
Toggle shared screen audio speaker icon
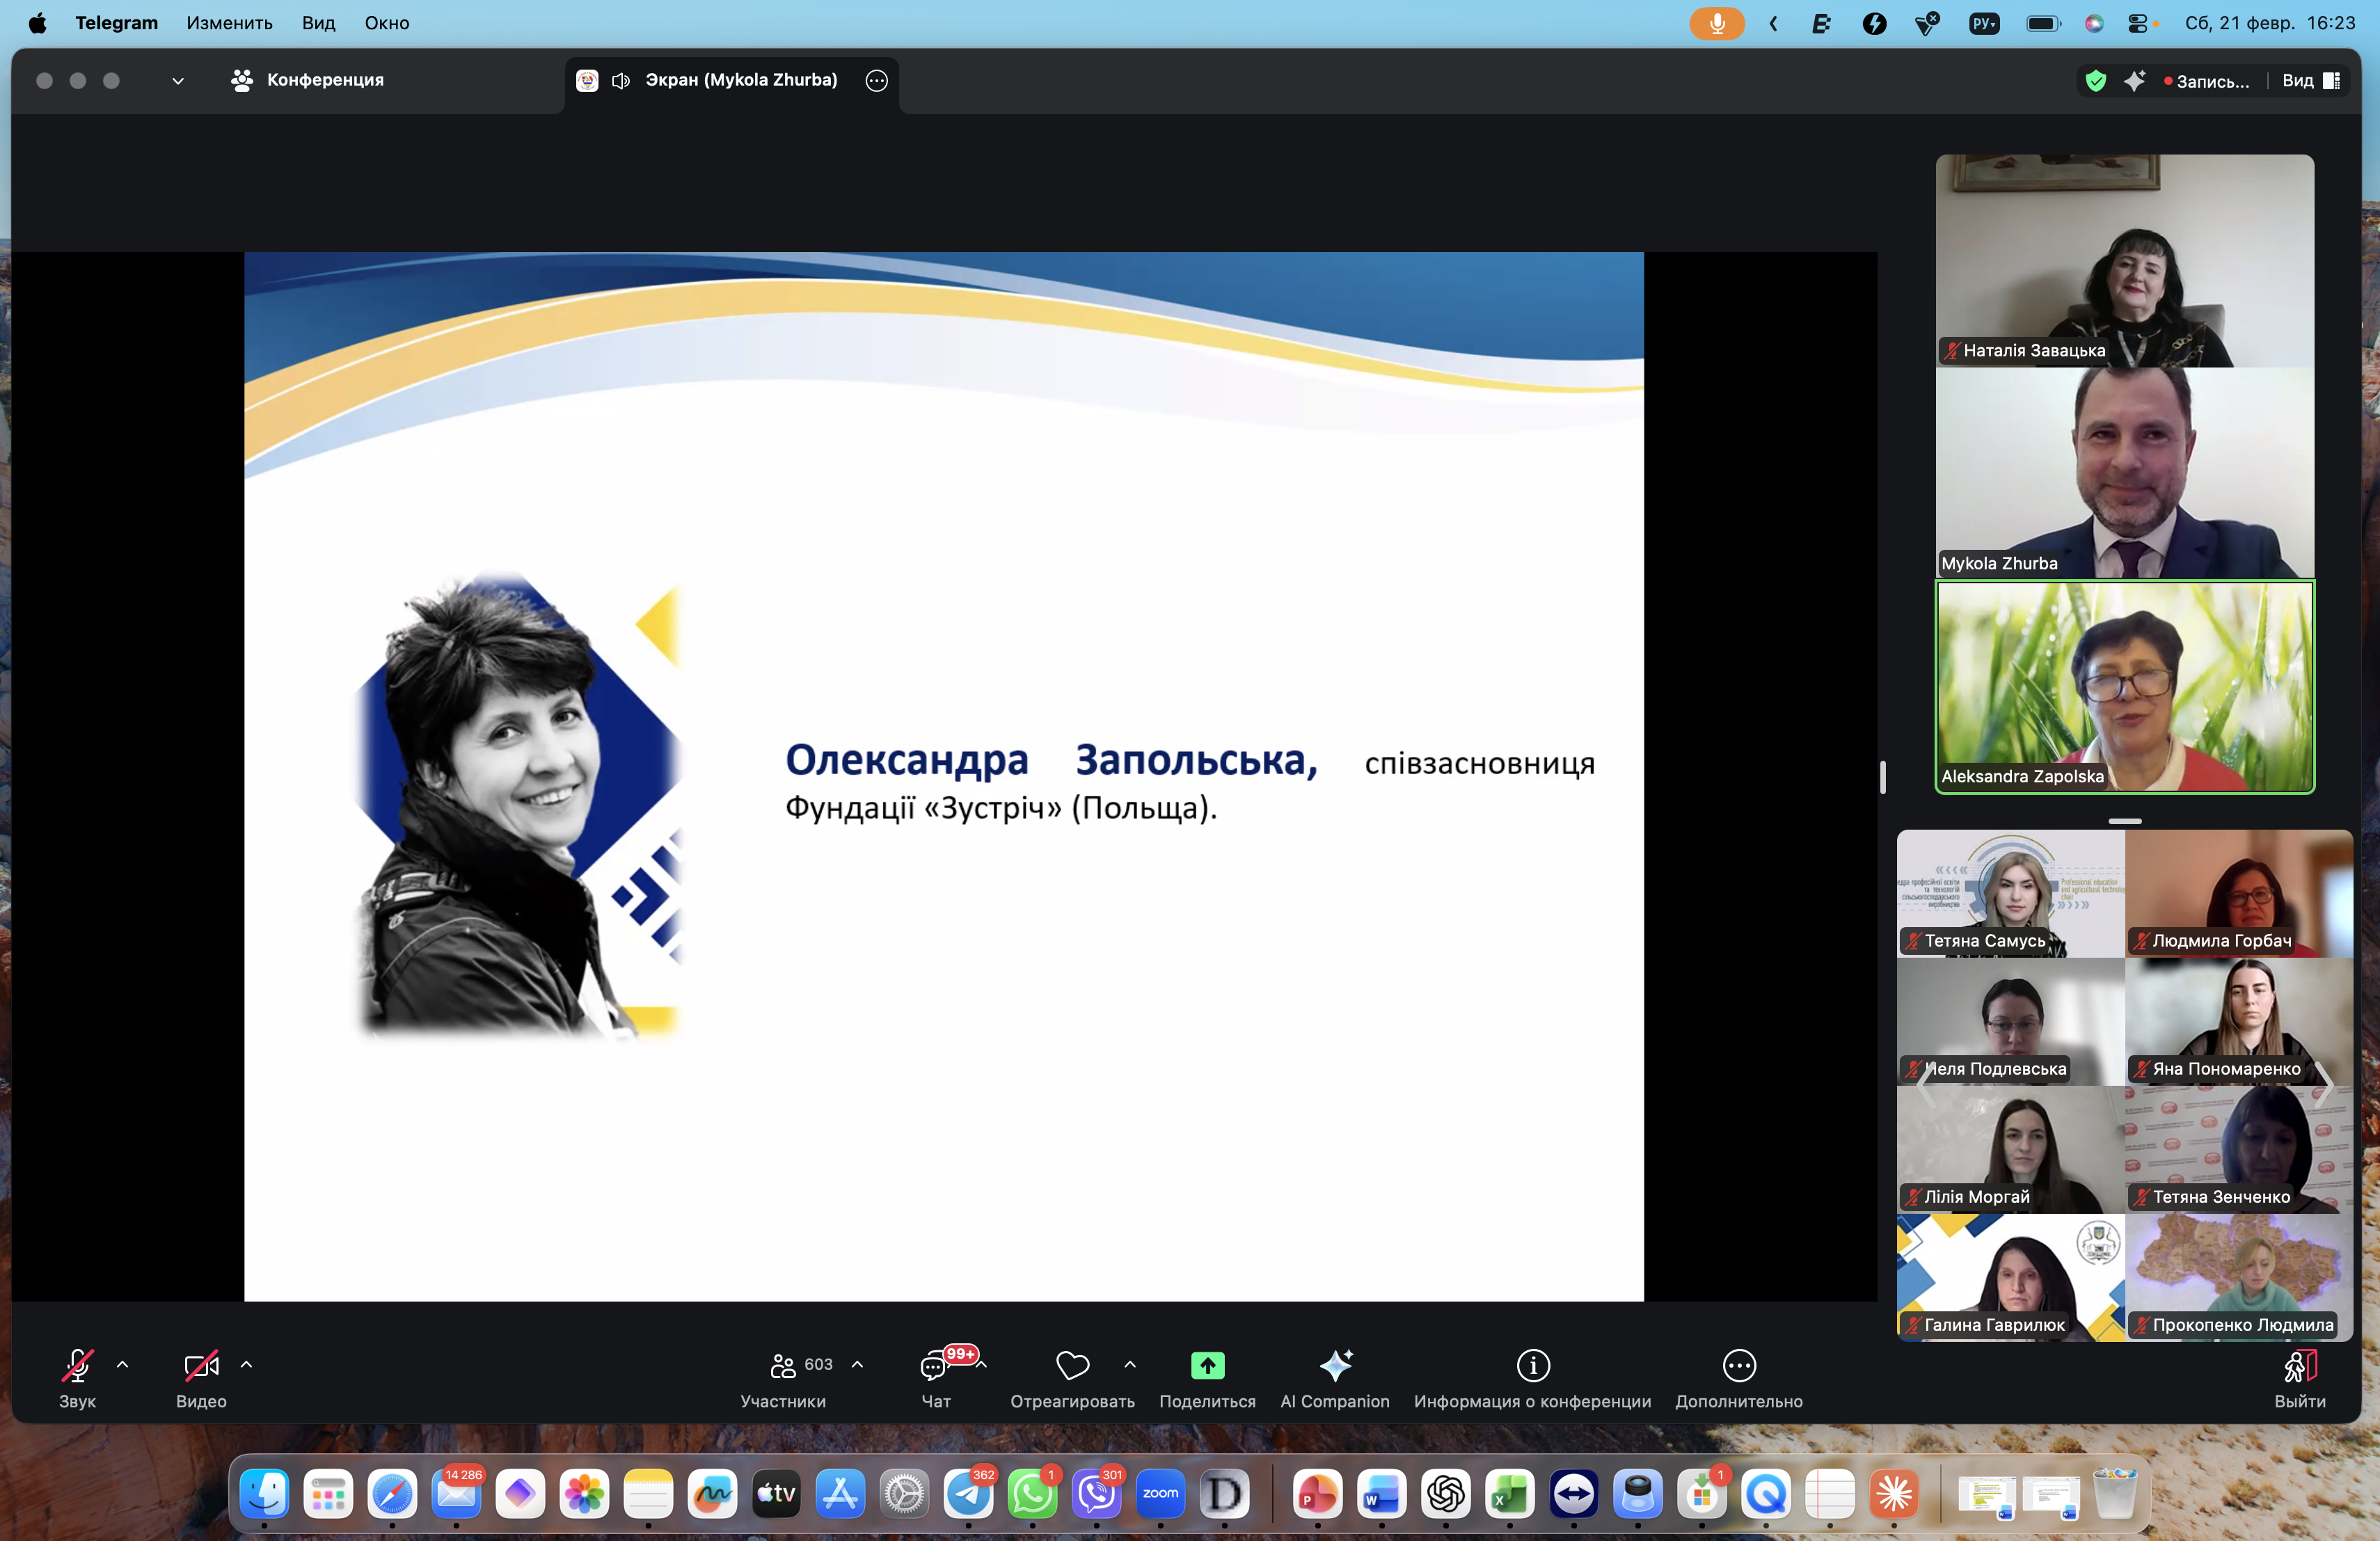coord(621,81)
